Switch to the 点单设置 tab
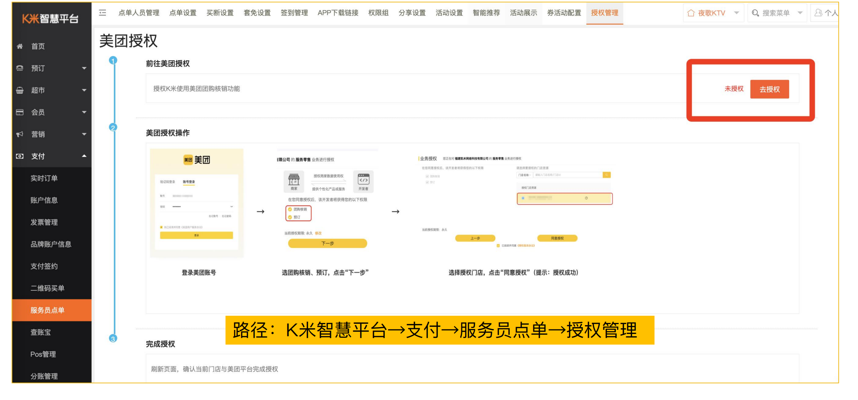The width and height of the screenshot is (858, 400). tap(183, 13)
